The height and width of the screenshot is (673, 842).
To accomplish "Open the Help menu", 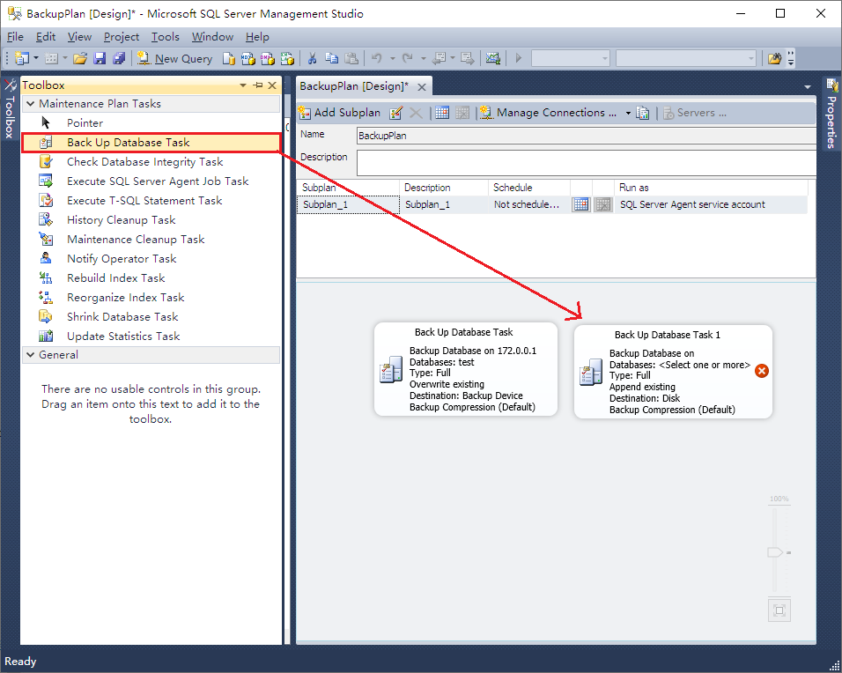I will tap(257, 37).
